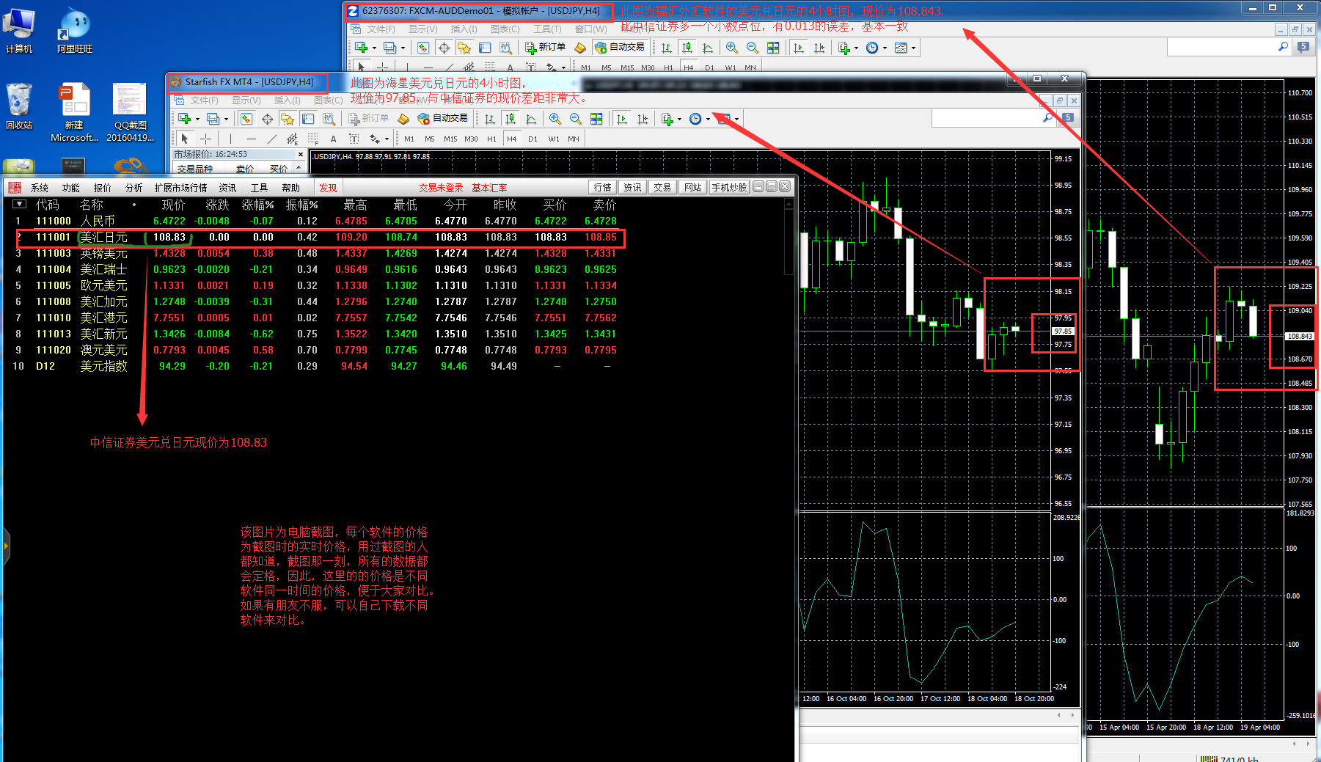Open Terminal panel icon in Starfish window

[x=308, y=119]
